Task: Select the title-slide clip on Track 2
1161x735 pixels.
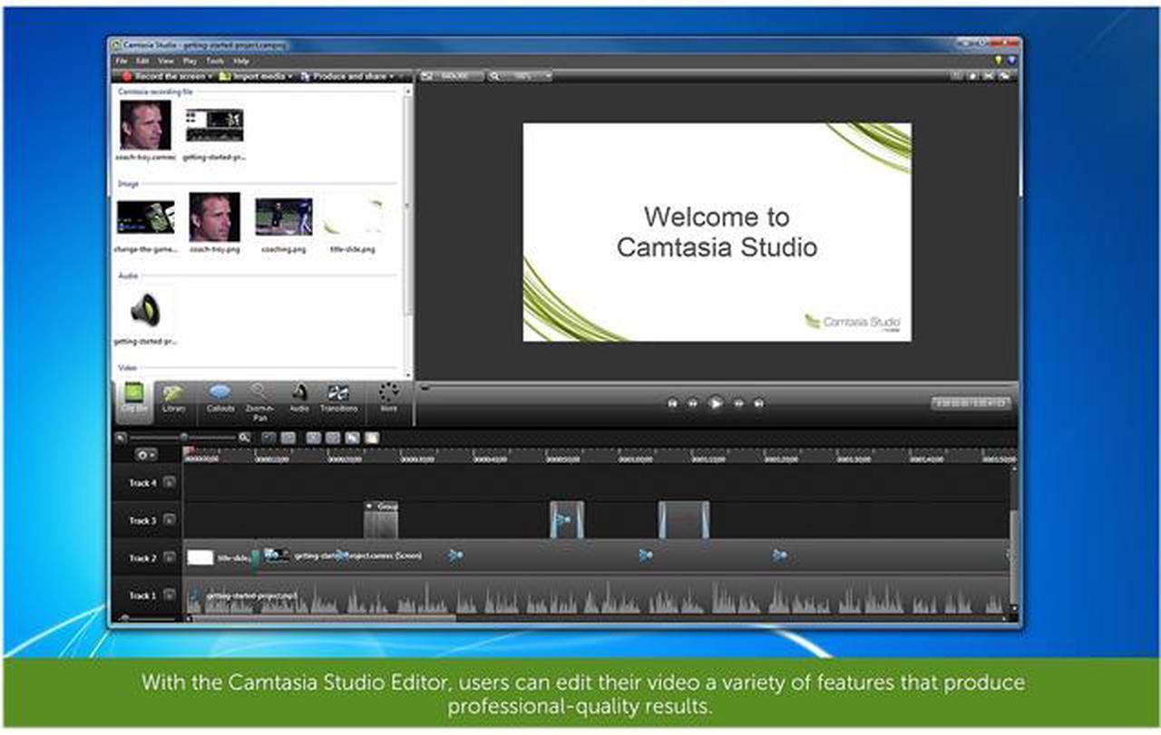Action: tap(220, 557)
